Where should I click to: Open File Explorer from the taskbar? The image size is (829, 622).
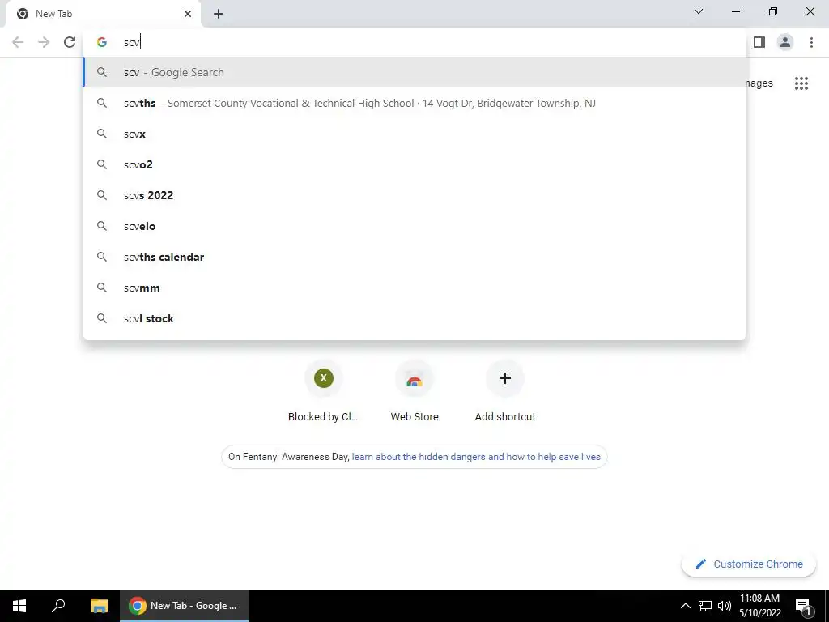pyautogui.click(x=99, y=606)
